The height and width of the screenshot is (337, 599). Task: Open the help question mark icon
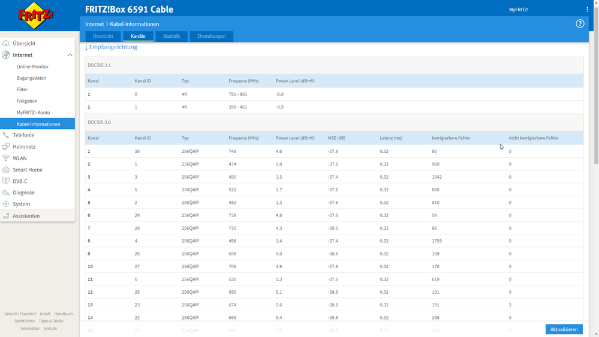click(x=580, y=24)
